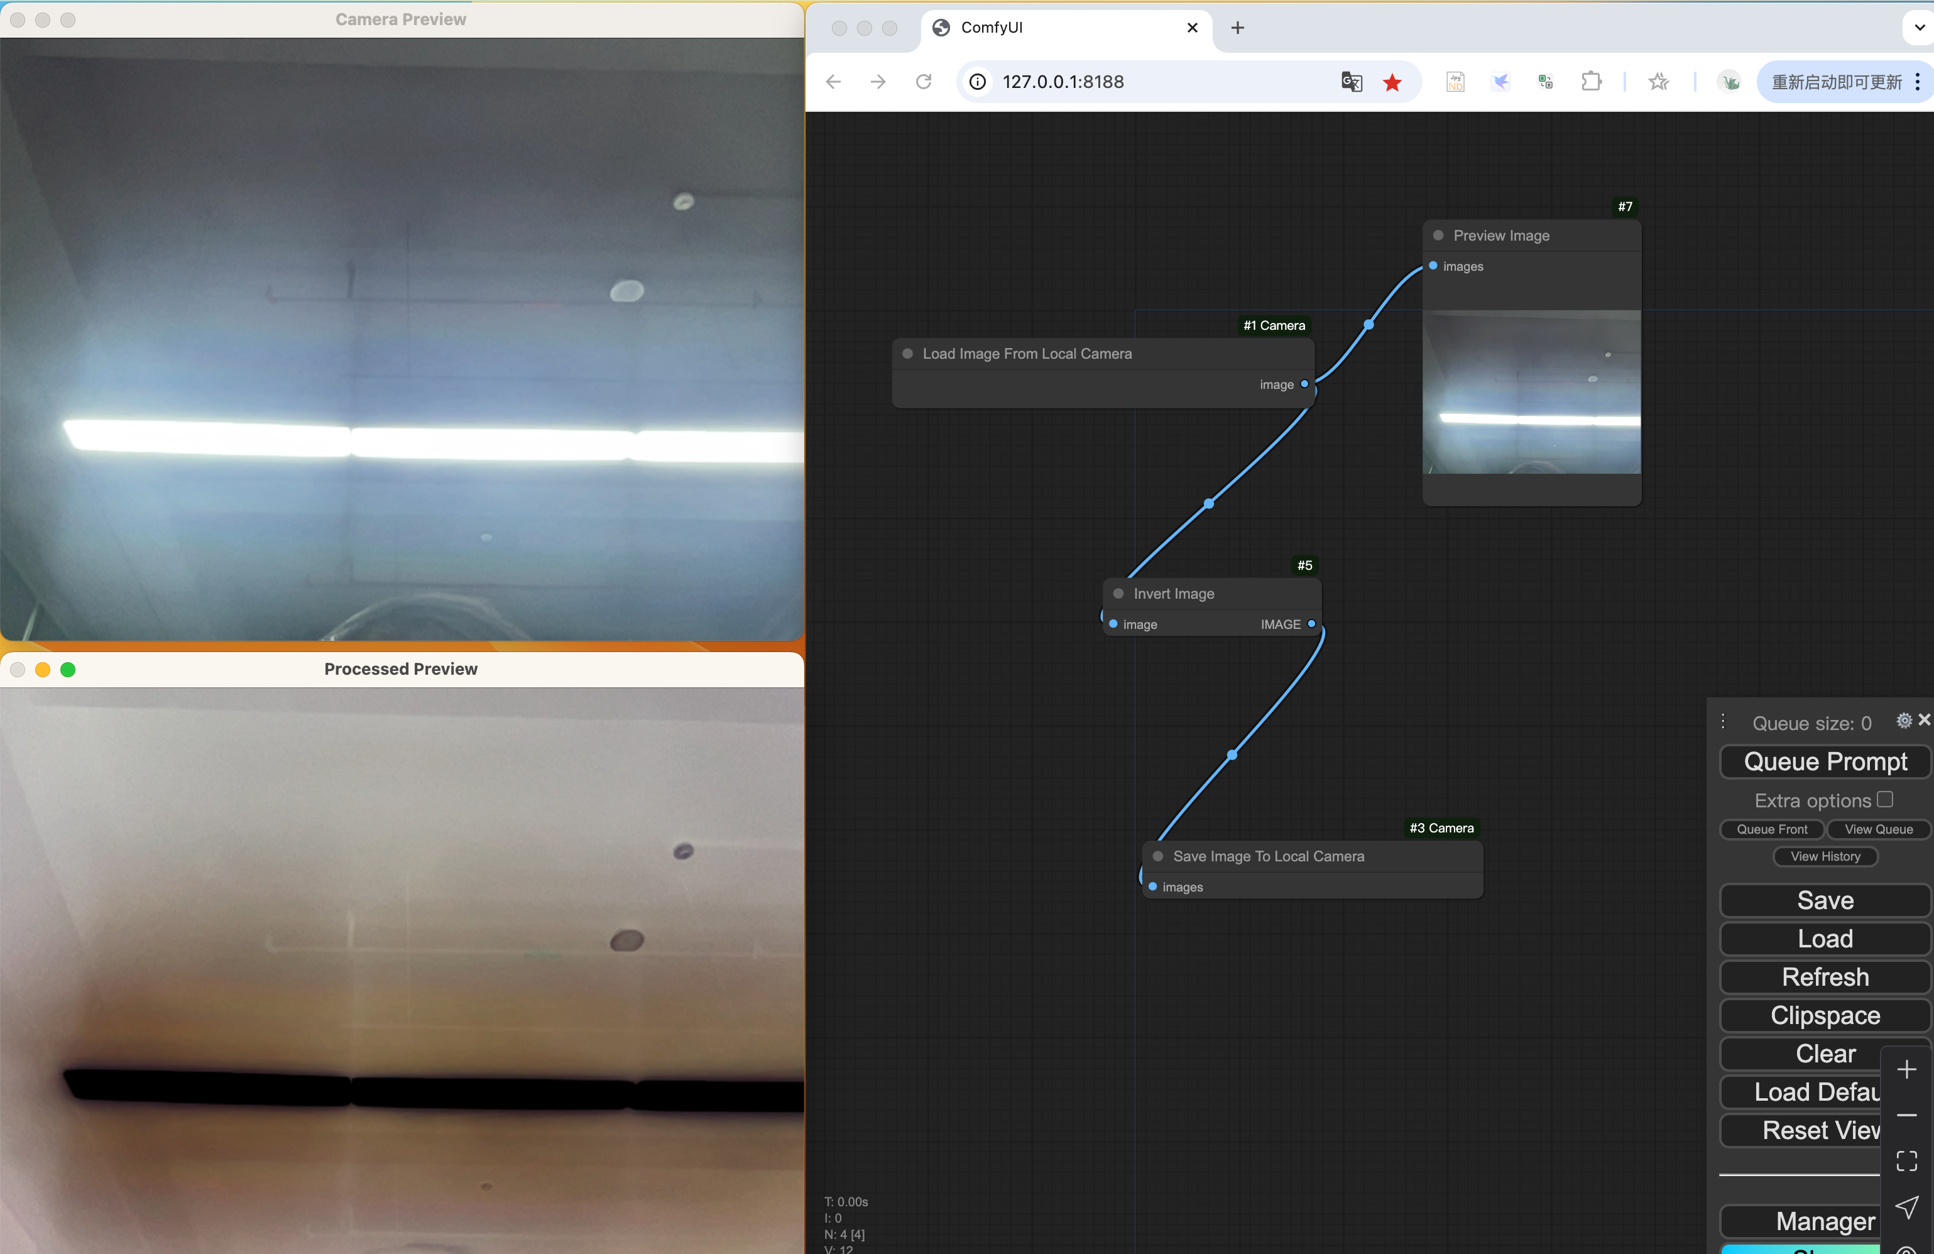
Task: Open the Chrome three-dot menu
Action: pyautogui.click(x=1918, y=81)
